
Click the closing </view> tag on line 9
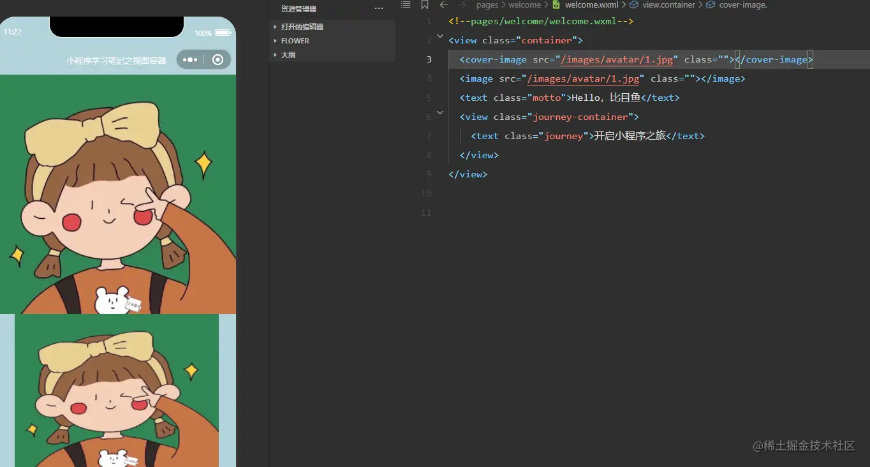point(468,174)
